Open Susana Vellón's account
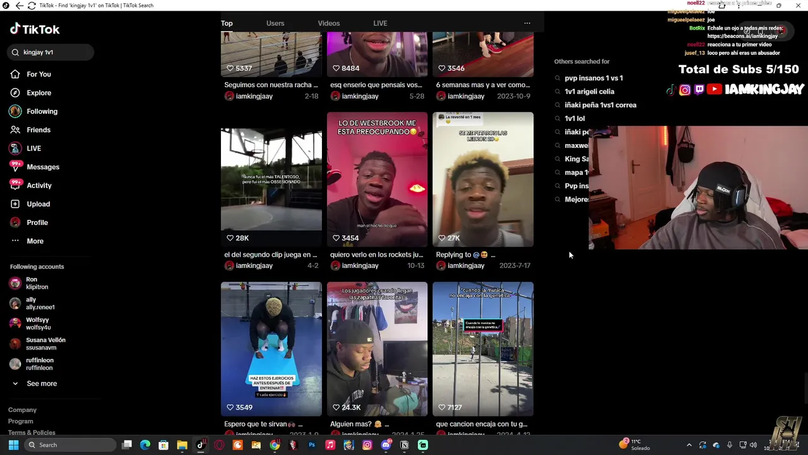The width and height of the screenshot is (808, 455). coord(38,344)
